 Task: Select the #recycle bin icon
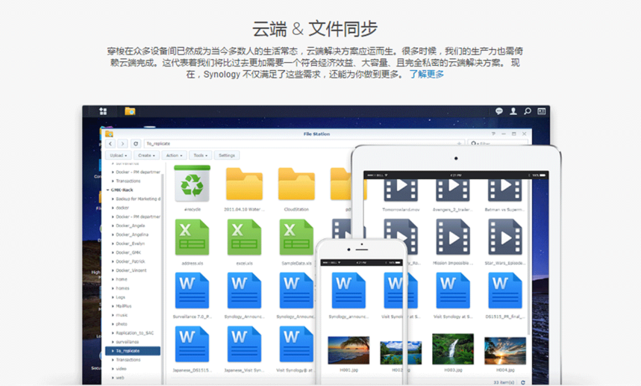click(192, 183)
